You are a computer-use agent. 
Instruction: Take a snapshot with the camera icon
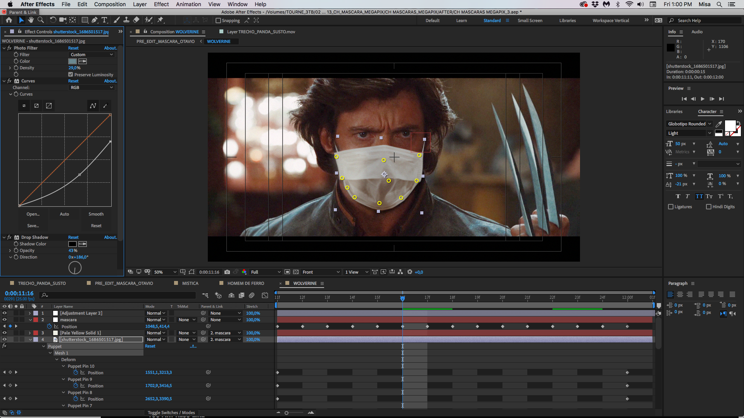[227, 272]
